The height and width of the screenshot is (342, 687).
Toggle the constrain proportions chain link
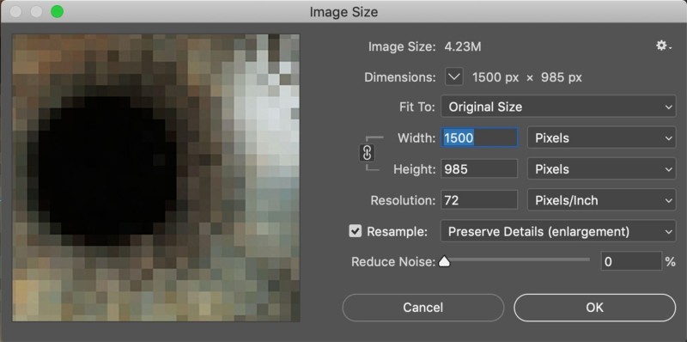click(x=368, y=153)
